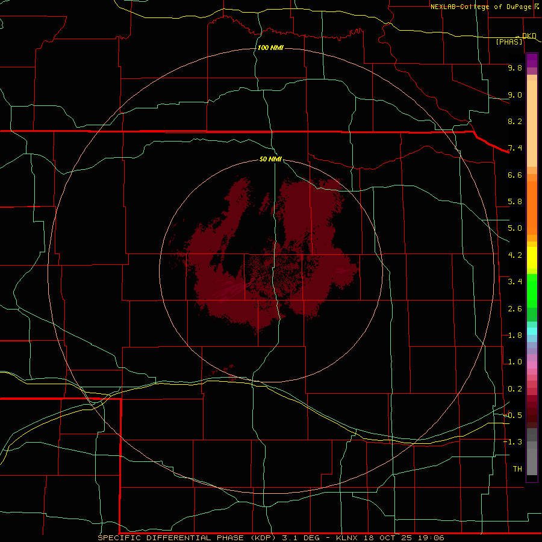Pick the bright green color bar segment
This screenshot has height=542, width=542.
click(x=532, y=290)
